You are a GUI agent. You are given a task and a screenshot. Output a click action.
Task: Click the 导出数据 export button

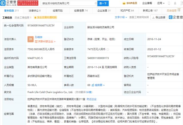[159, 17]
